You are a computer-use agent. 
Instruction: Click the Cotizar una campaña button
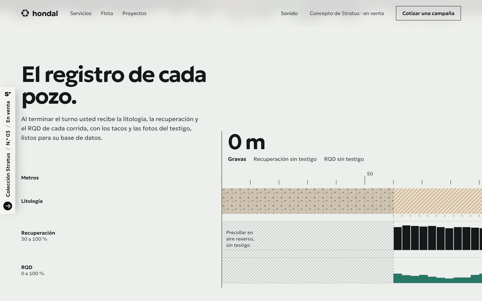click(x=428, y=13)
